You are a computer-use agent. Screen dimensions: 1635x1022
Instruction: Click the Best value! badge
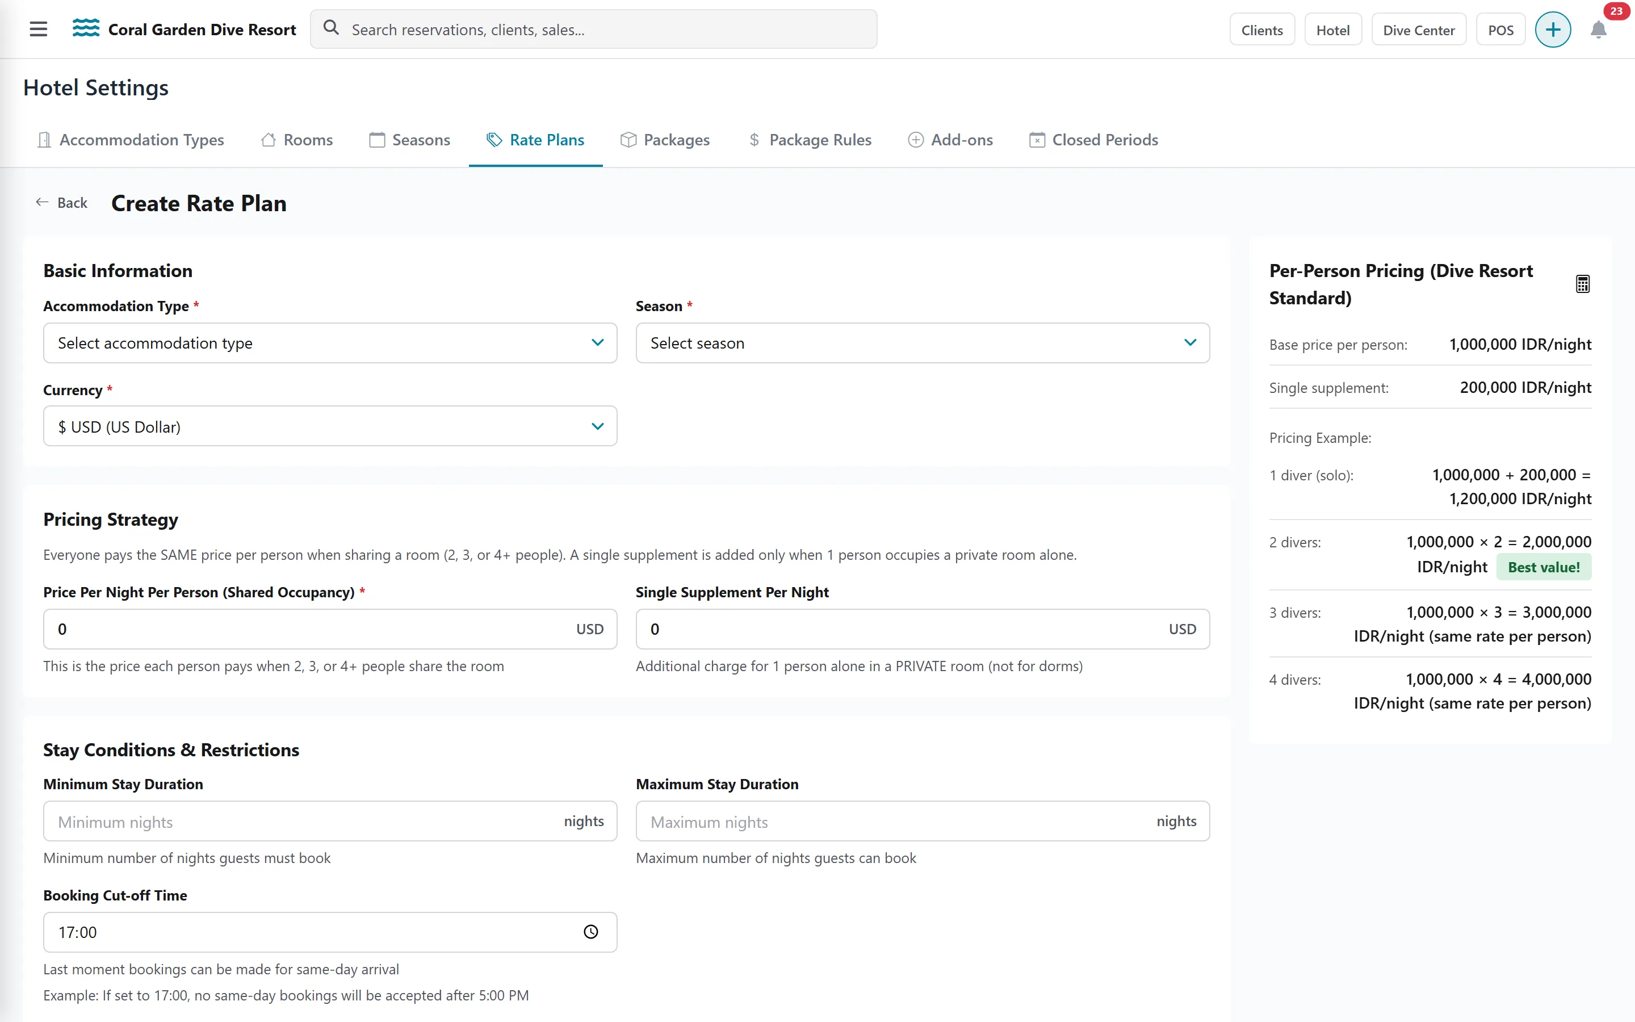1544,567
